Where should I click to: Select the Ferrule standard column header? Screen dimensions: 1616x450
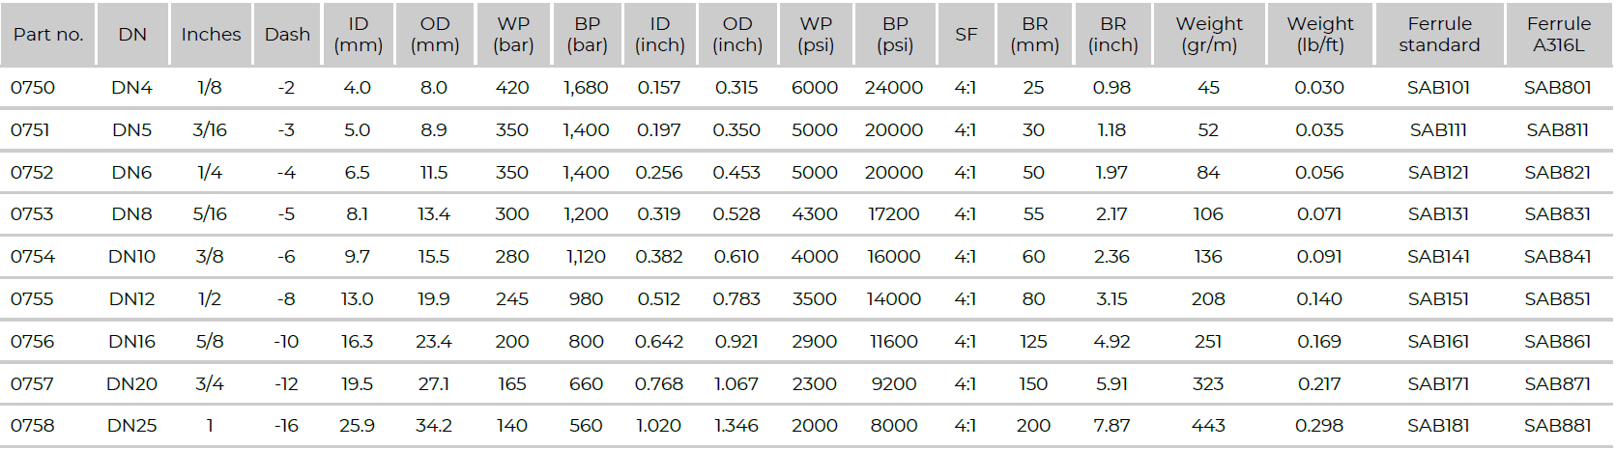tap(1439, 35)
